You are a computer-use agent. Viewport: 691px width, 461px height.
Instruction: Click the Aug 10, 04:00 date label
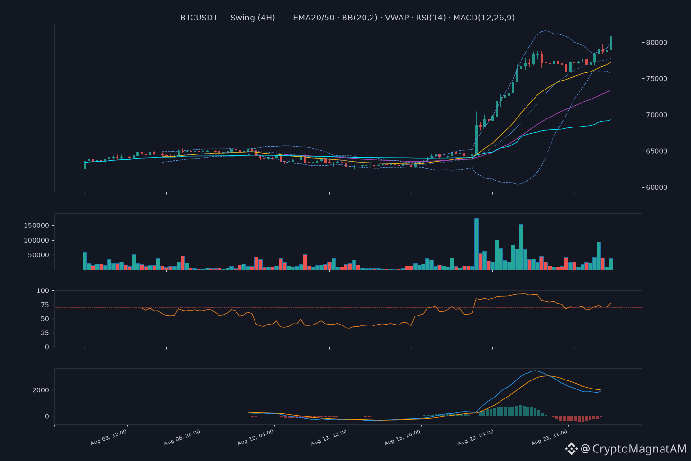[x=256, y=437]
